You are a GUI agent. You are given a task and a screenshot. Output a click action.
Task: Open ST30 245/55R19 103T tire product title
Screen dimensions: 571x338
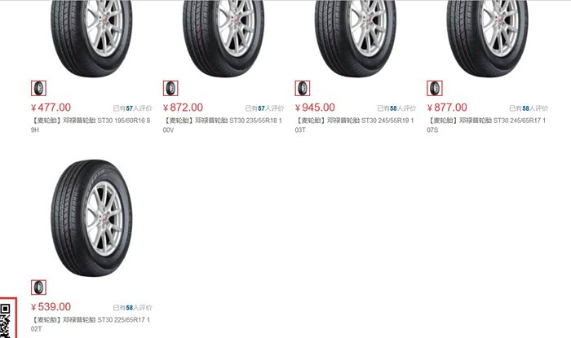tap(354, 125)
